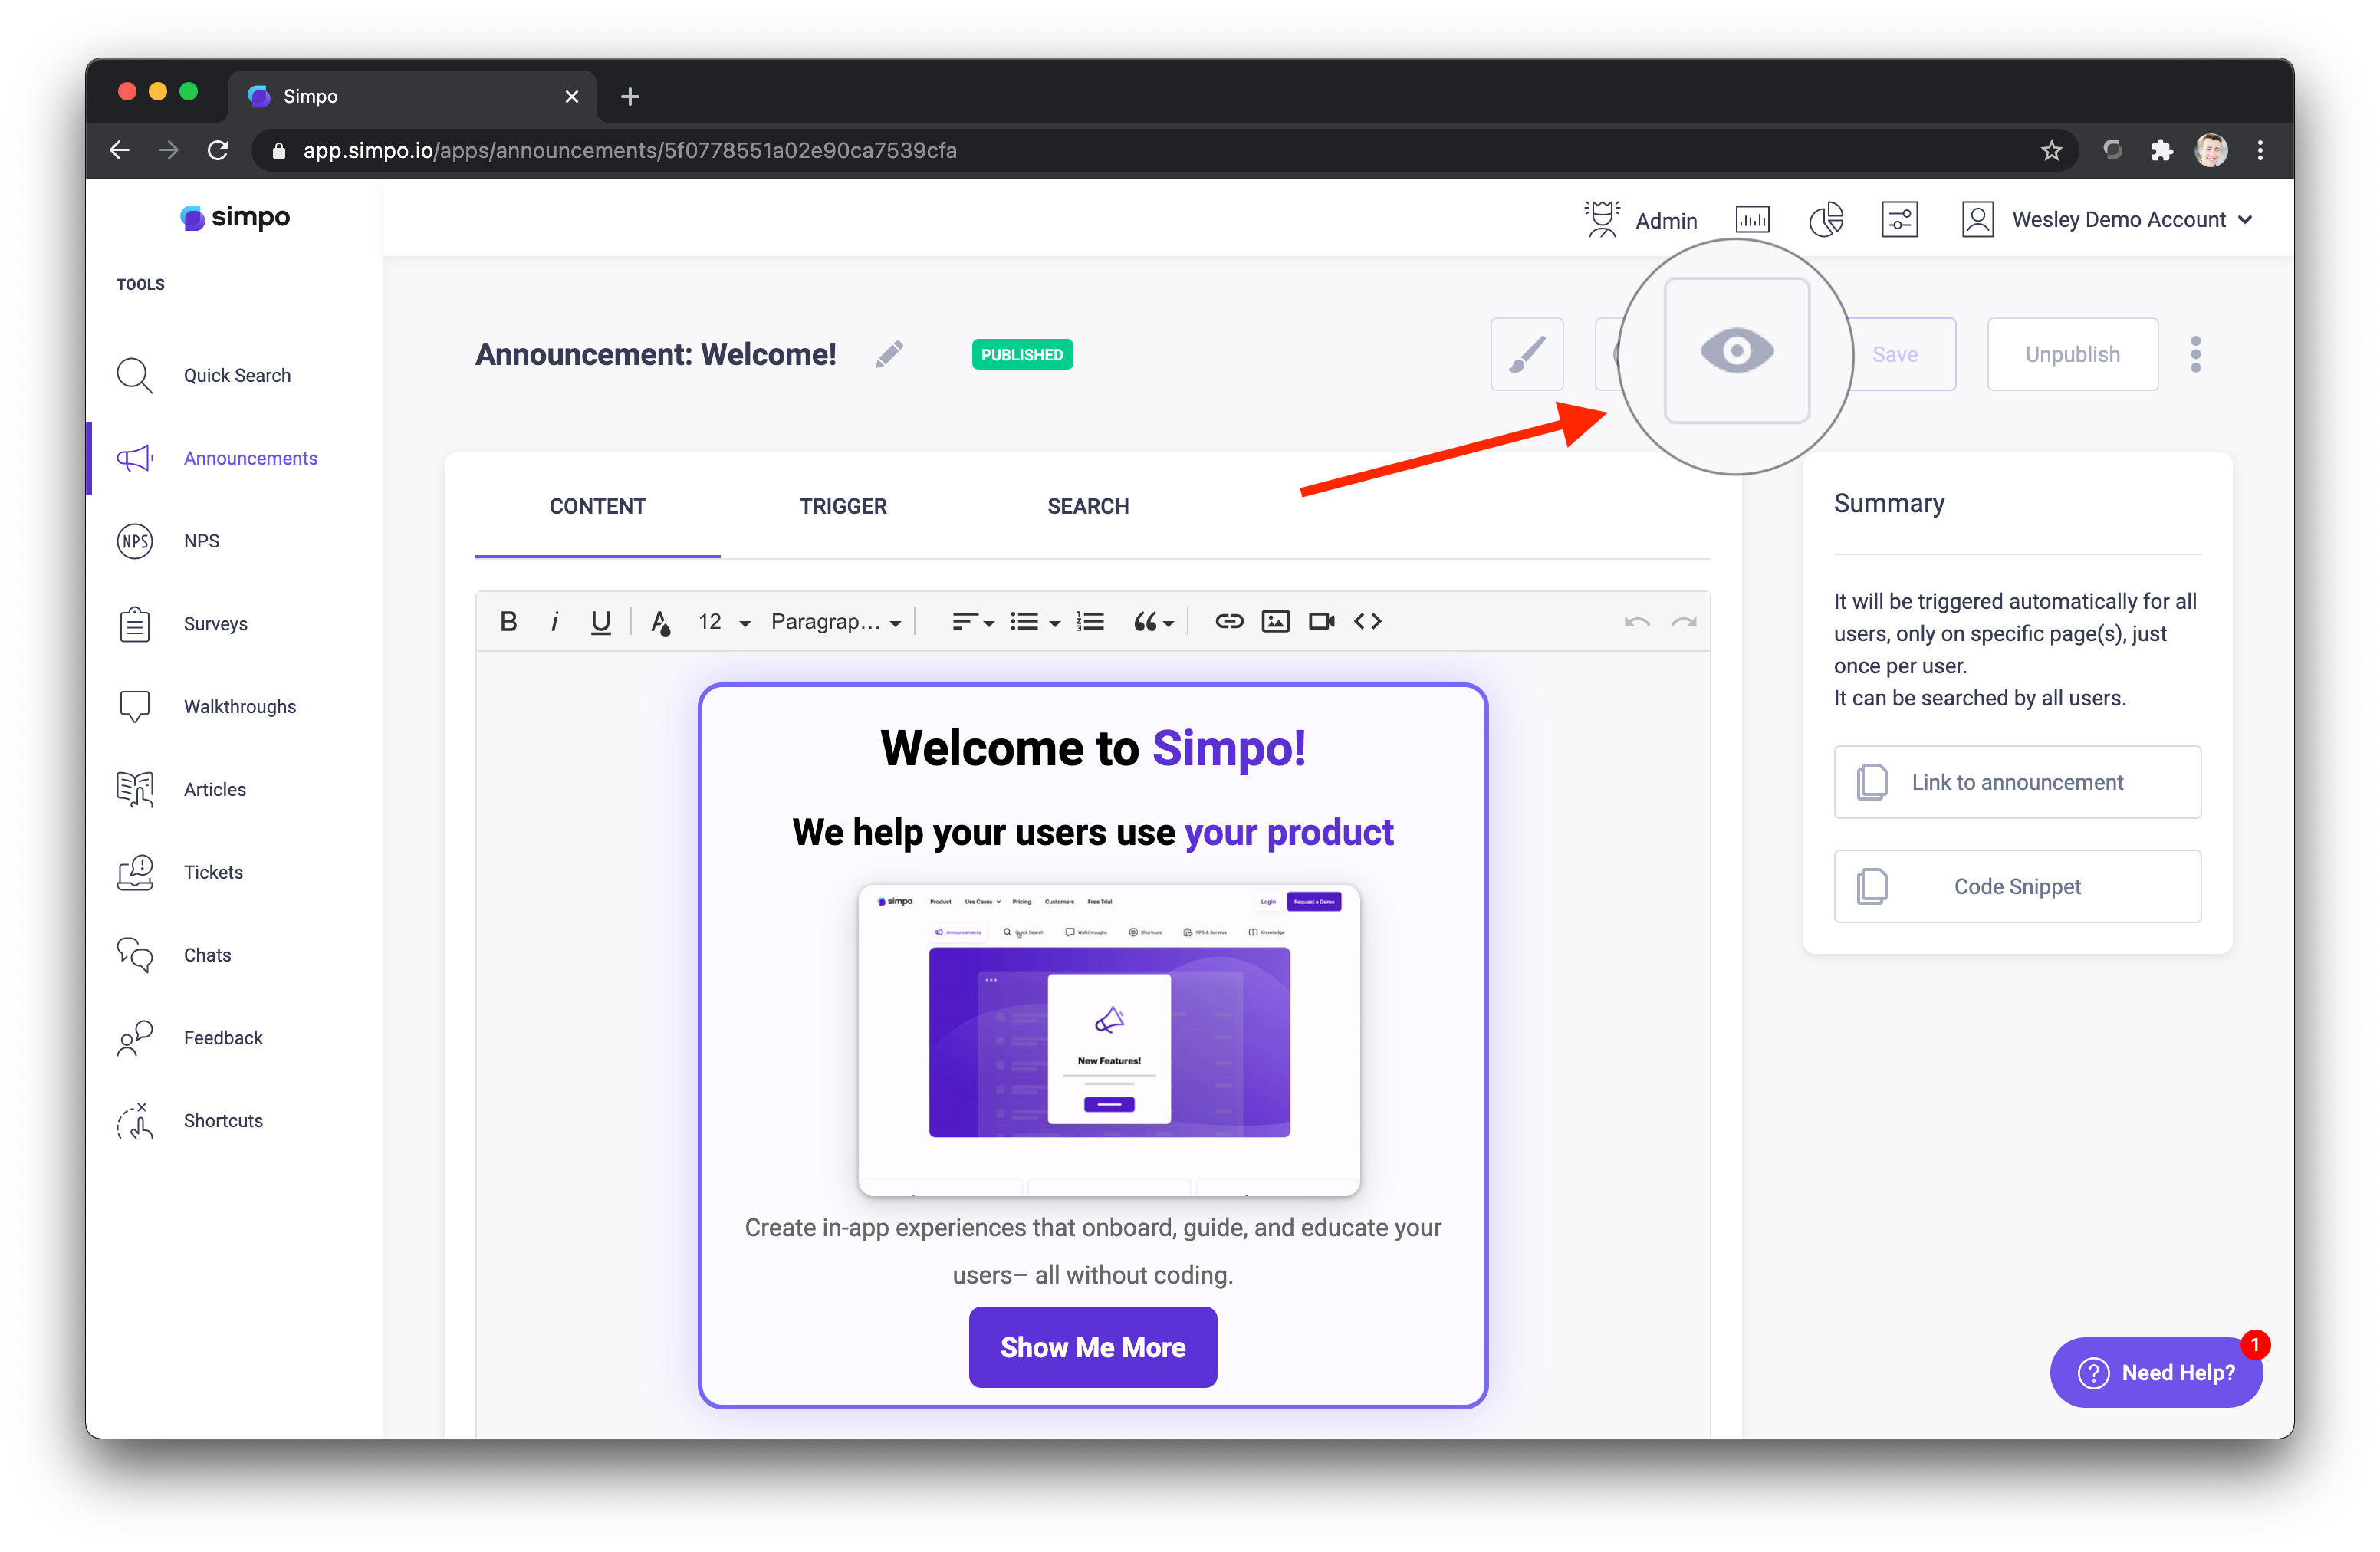The width and height of the screenshot is (2380, 1552).
Task: Click the Show Me More button
Action: [1092, 1347]
